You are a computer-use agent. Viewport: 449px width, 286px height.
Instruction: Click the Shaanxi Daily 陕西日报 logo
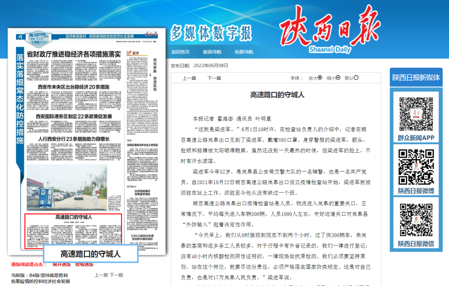(x=330, y=29)
